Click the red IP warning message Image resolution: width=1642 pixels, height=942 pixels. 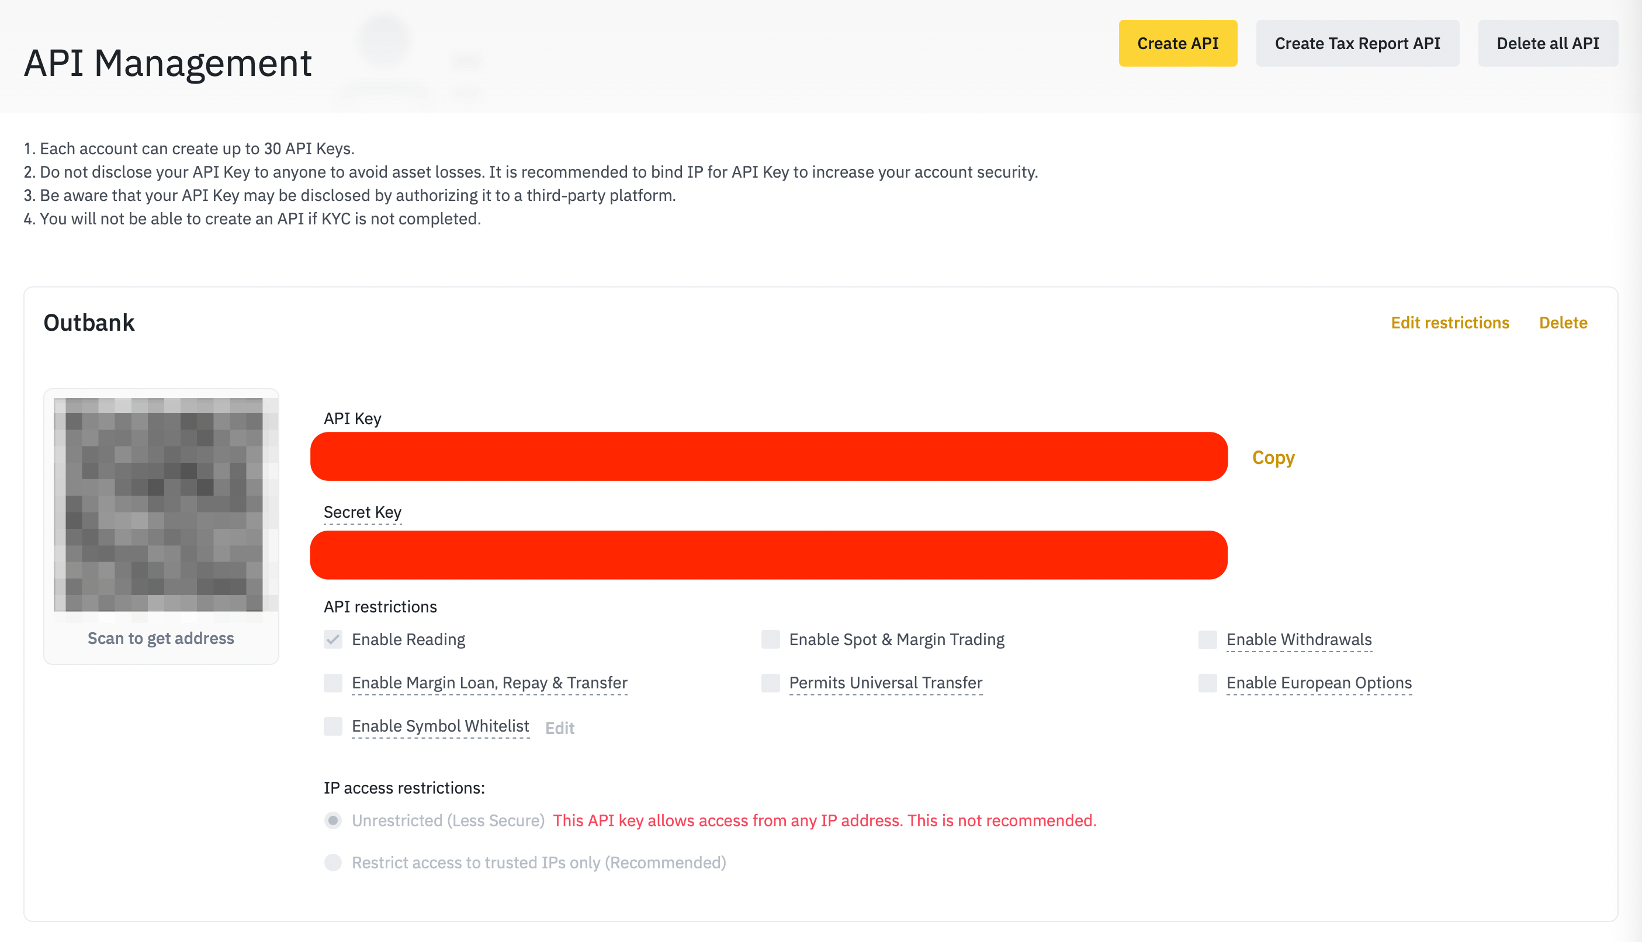click(x=825, y=820)
